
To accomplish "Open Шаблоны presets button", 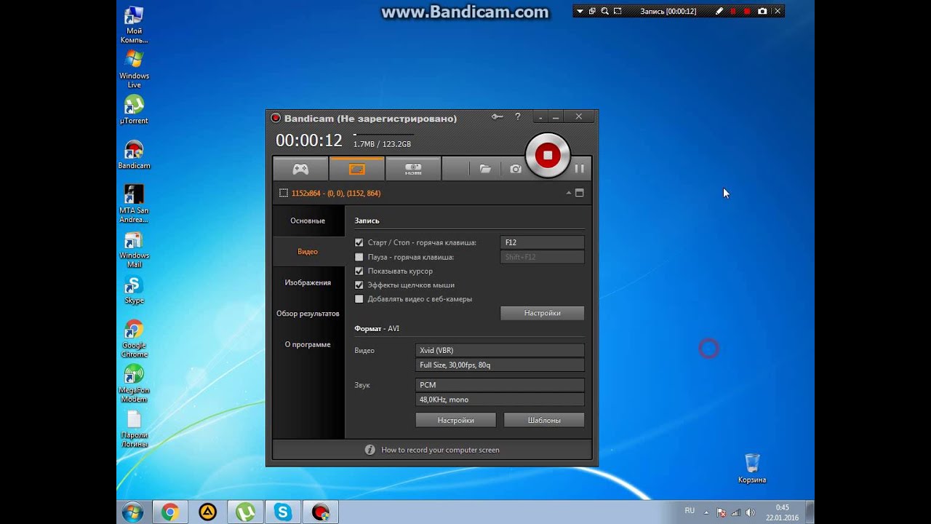I will 544,420.
